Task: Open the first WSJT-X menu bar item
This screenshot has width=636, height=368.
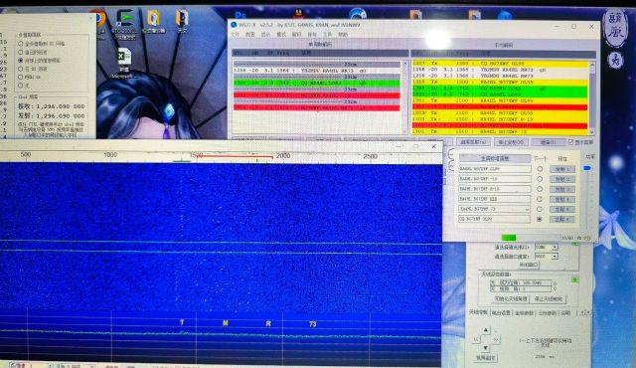Action: tap(236, 35)
